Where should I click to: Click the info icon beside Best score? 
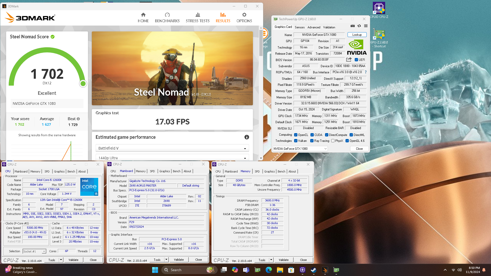pyautogui.click(x=78, y=119)
